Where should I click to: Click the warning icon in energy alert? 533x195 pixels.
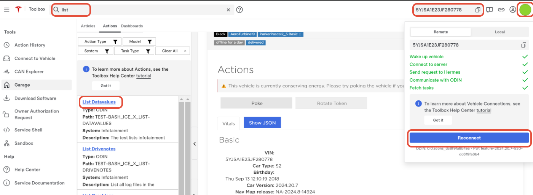pyautogui.click(x=223, y=86)
